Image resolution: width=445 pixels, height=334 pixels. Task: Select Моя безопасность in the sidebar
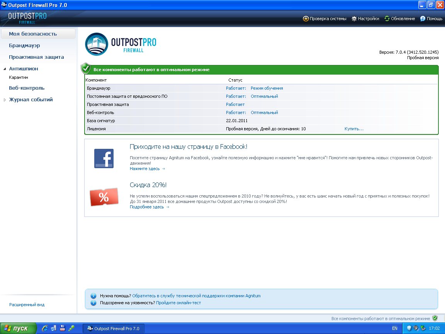(38, 34)
